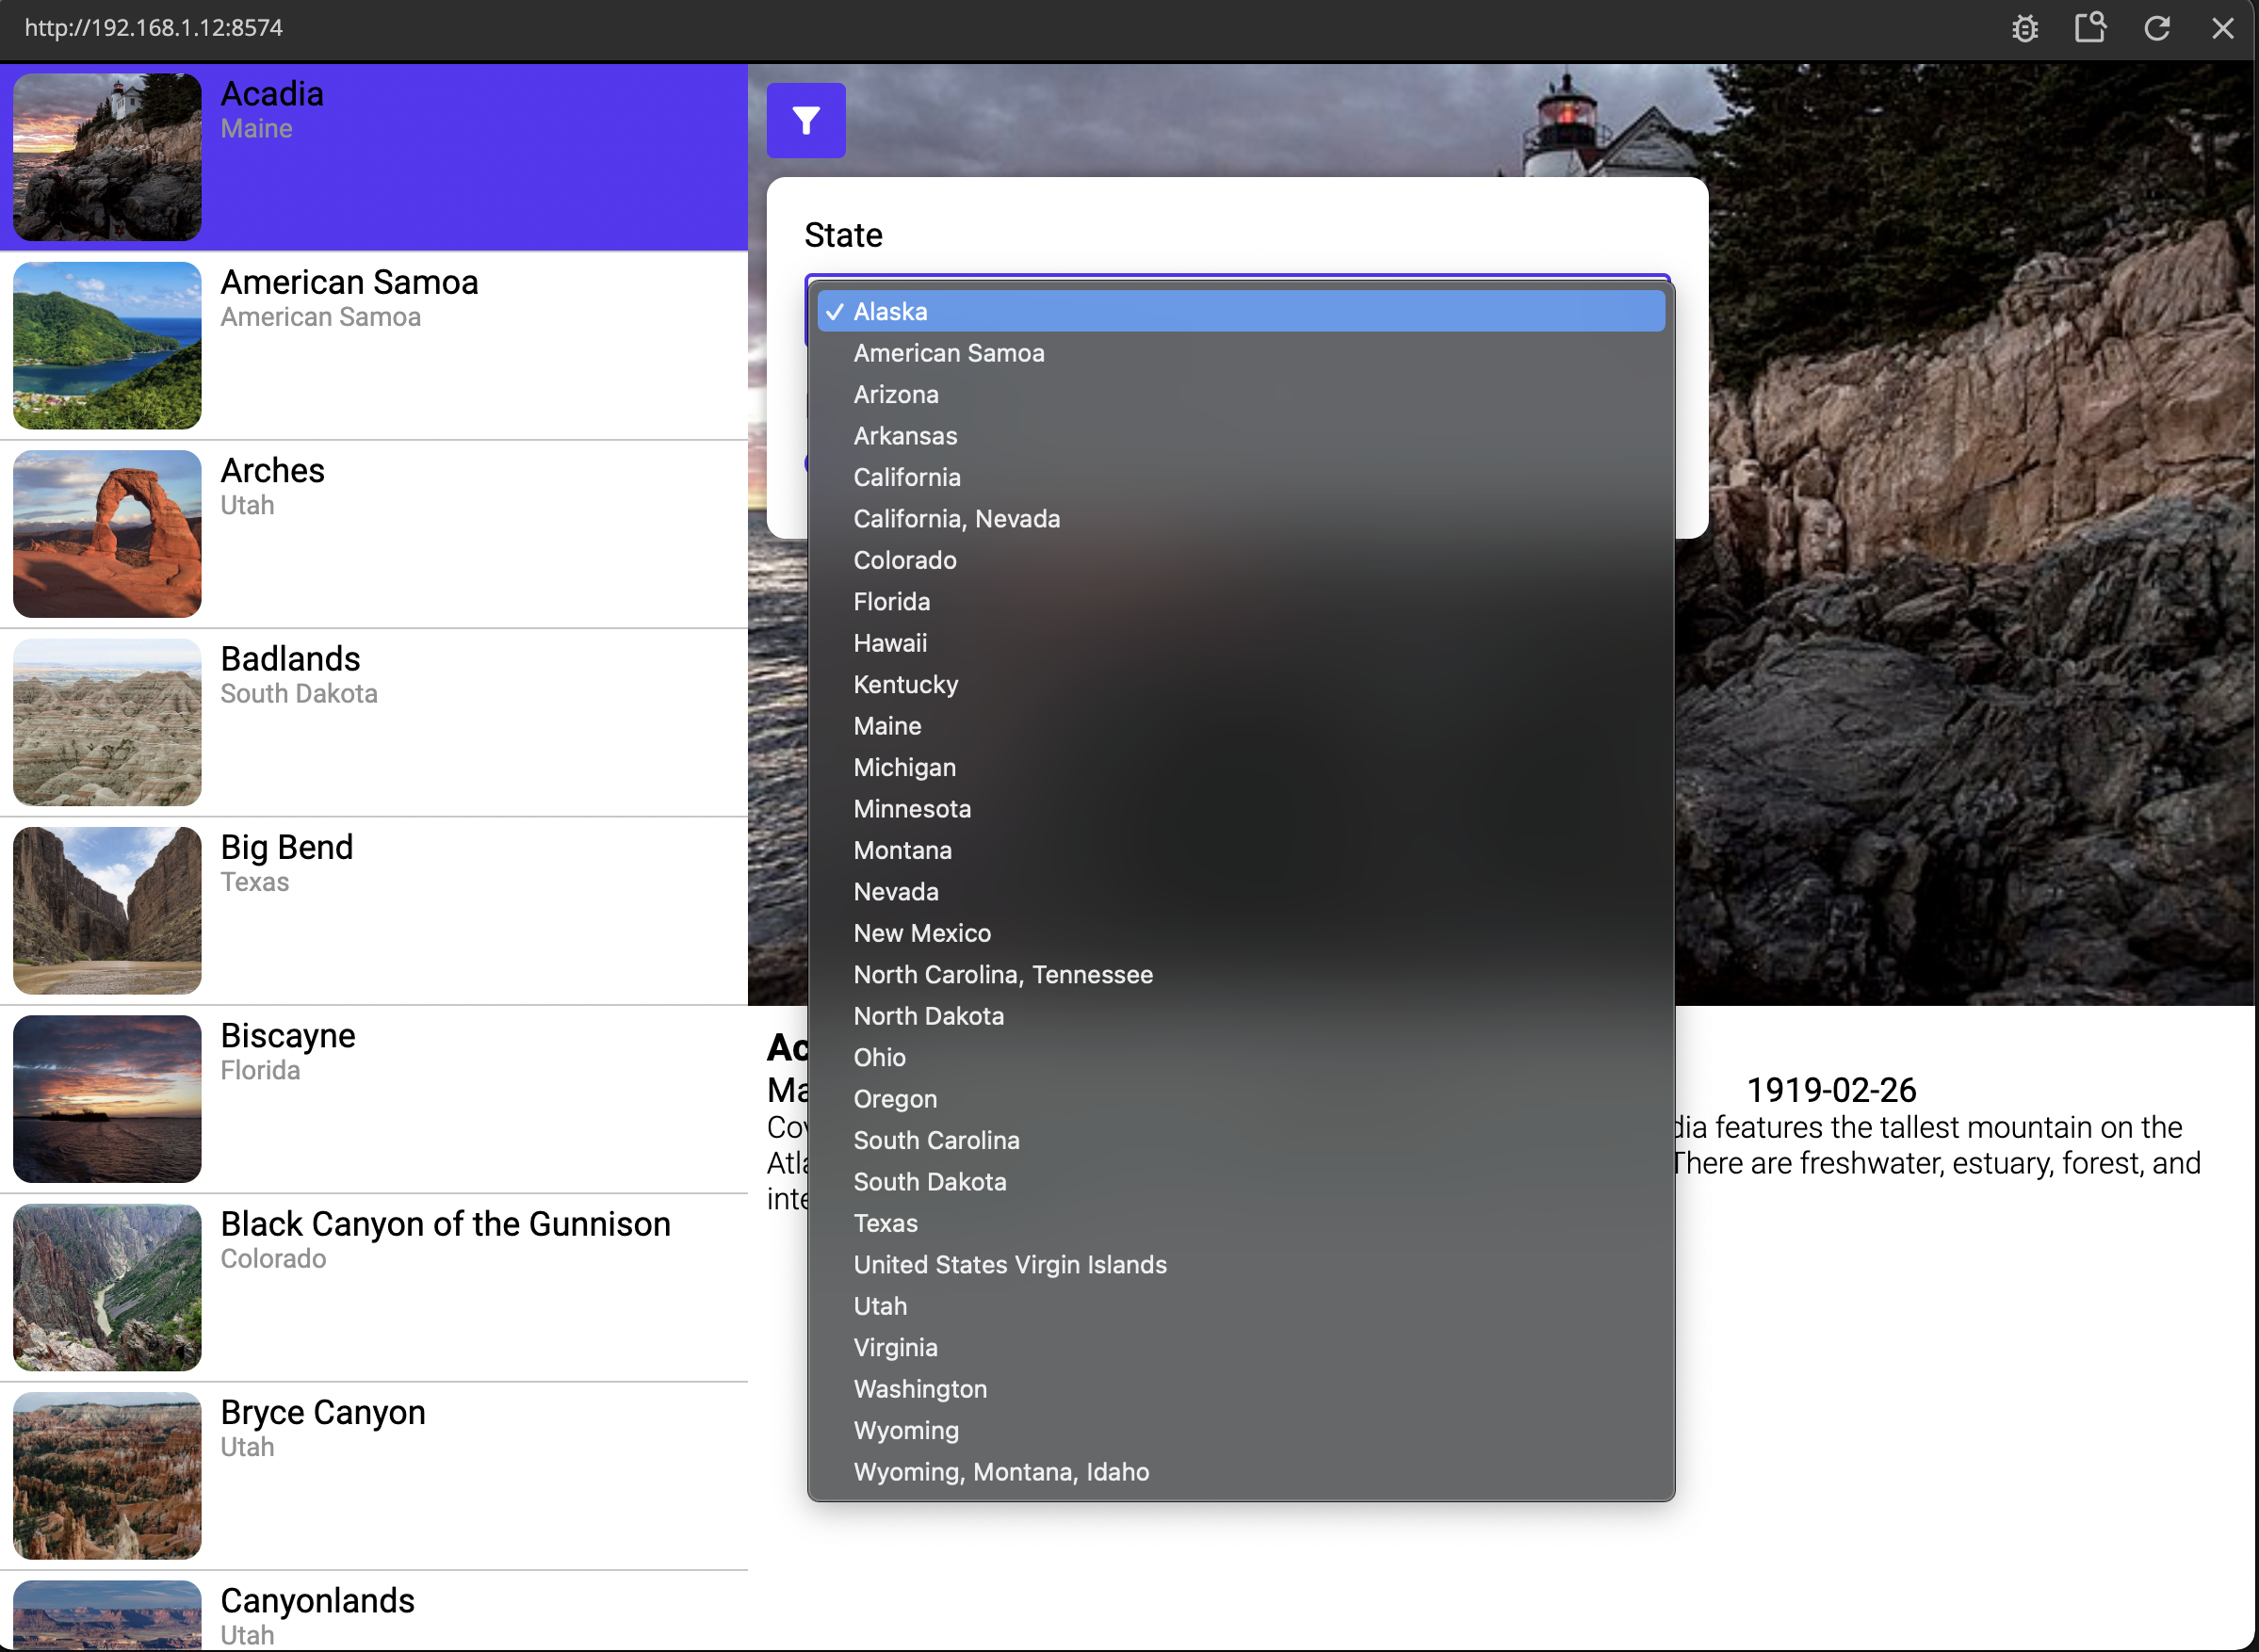Click the American Samoa island thumbnail
The height and width of the screenshot is (1652, 2259).
[x=107, y=346]
